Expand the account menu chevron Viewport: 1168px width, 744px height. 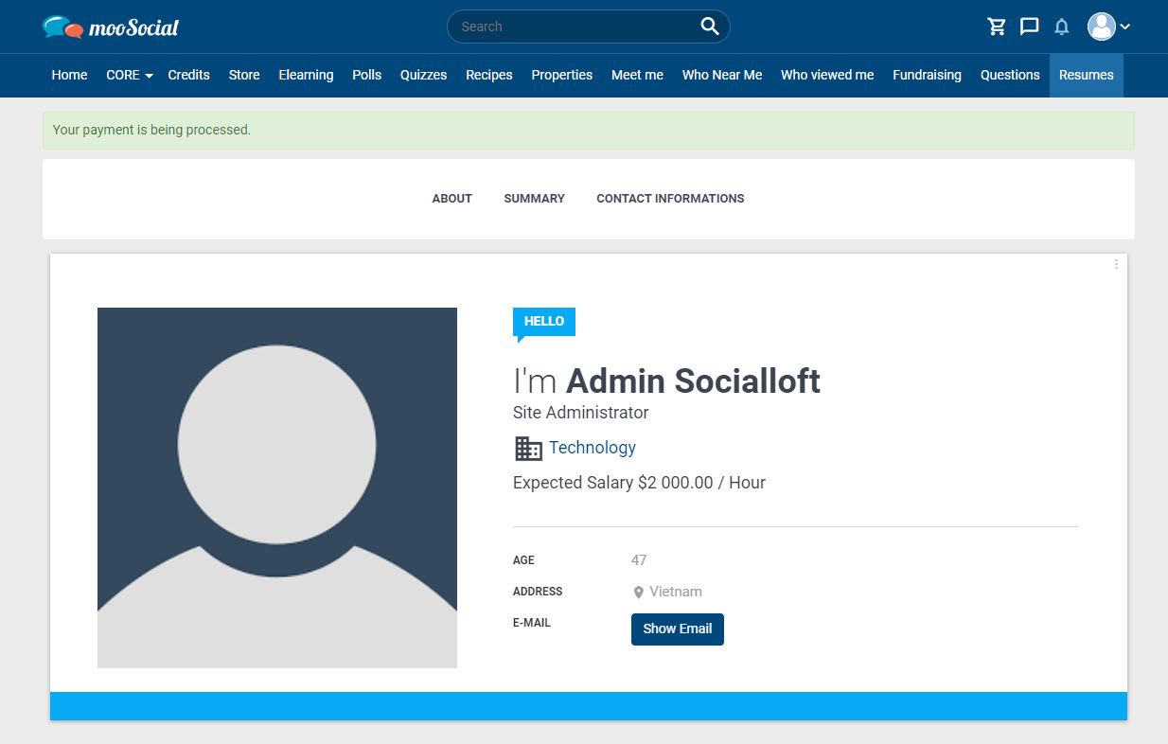point(1125,27)
